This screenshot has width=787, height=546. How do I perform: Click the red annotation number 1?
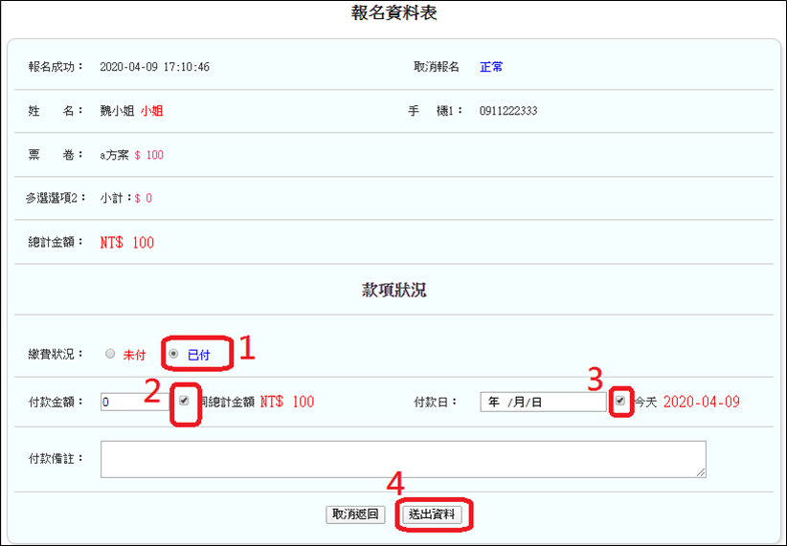pos(246,349)
